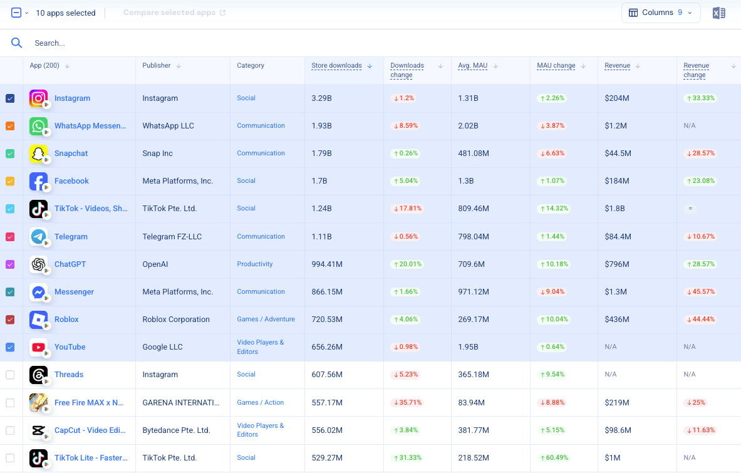741x473 pixels.
Task: Uncheck the Snapchat row checkbox
Action: pyautogui.click(x=10, y=153)
